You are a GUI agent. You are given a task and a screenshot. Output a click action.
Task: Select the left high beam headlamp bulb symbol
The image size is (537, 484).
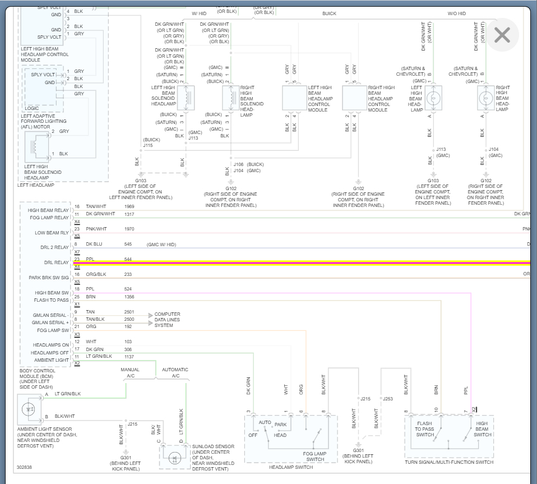click(433, 99)
